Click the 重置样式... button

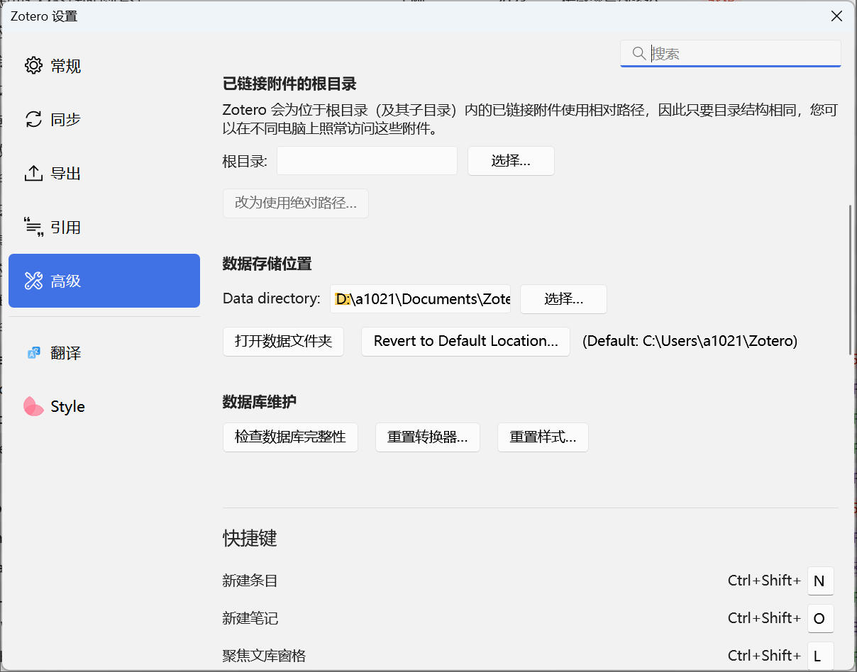tap(543, 437)
